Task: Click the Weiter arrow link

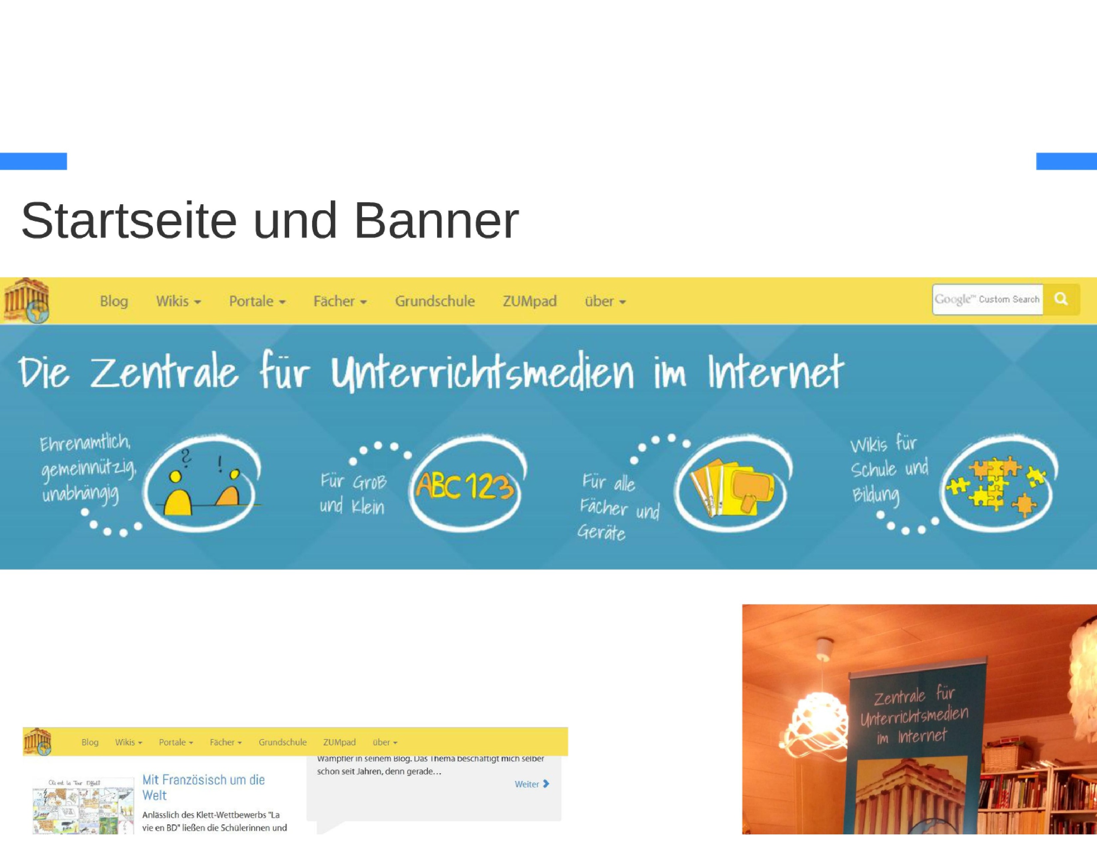Action: click(532, 784)
